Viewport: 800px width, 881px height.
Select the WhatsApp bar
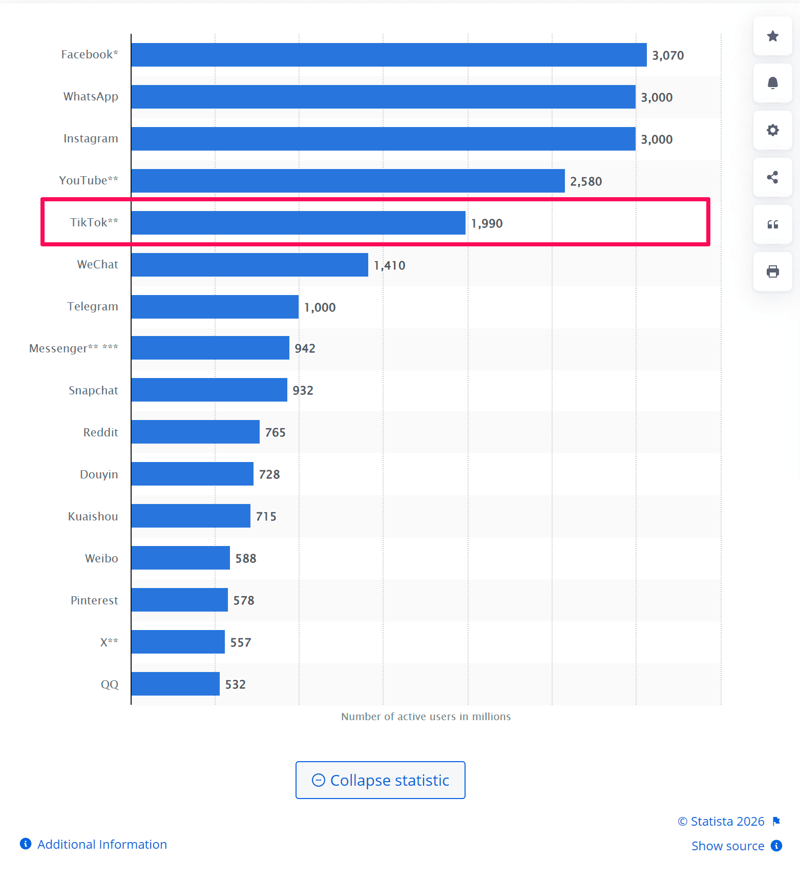point(384,96)
